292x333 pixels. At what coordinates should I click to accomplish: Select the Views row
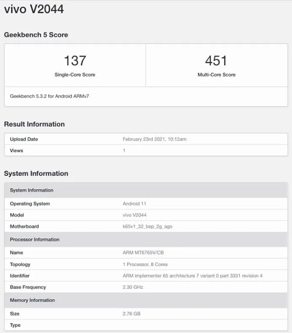tap(146, 150)
